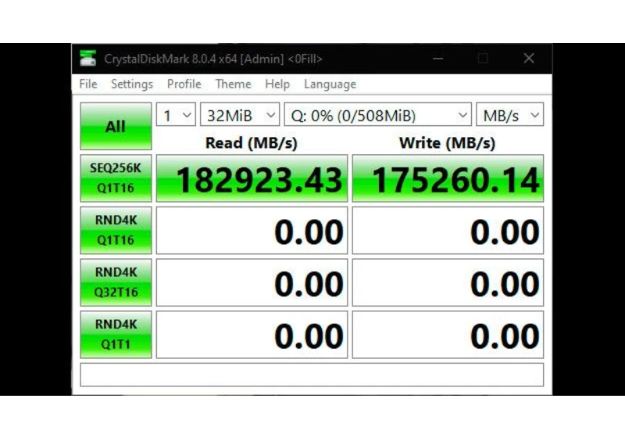Expand the MB/s unit dropdown

point(510,115)
